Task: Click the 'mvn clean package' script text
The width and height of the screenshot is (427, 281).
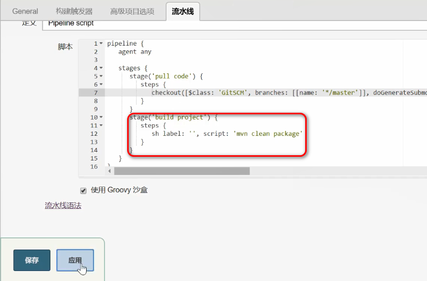Action: (268, 134)
